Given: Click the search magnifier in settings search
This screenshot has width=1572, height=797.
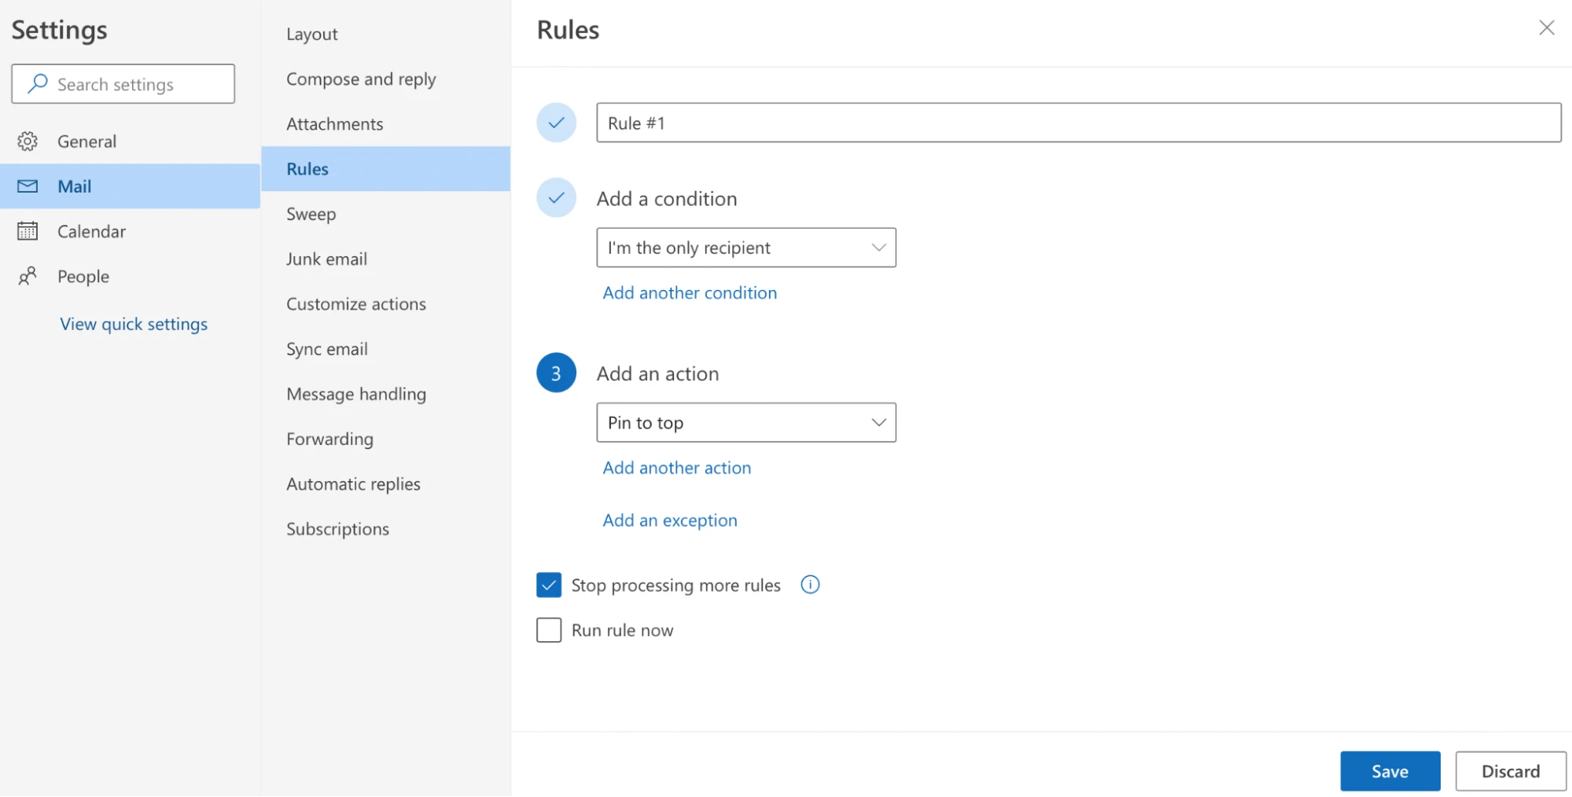Looking at the screenshot, I should (36, 83).
